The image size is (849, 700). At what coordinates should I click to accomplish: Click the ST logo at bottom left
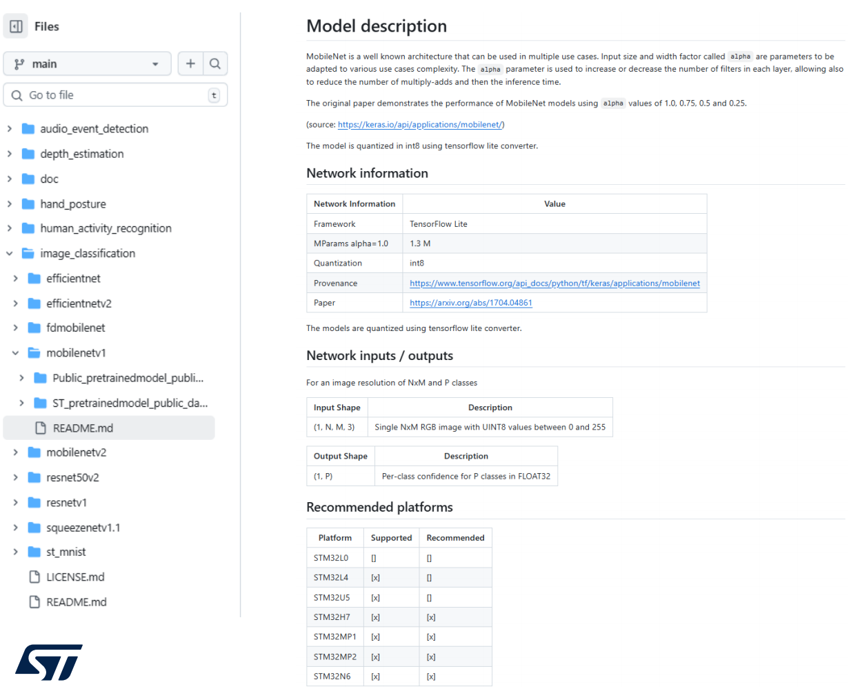coord(48,662)
